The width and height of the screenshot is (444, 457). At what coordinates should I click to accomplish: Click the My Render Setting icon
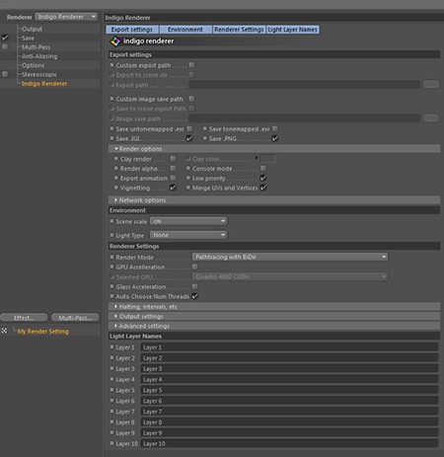coord(4,331)
